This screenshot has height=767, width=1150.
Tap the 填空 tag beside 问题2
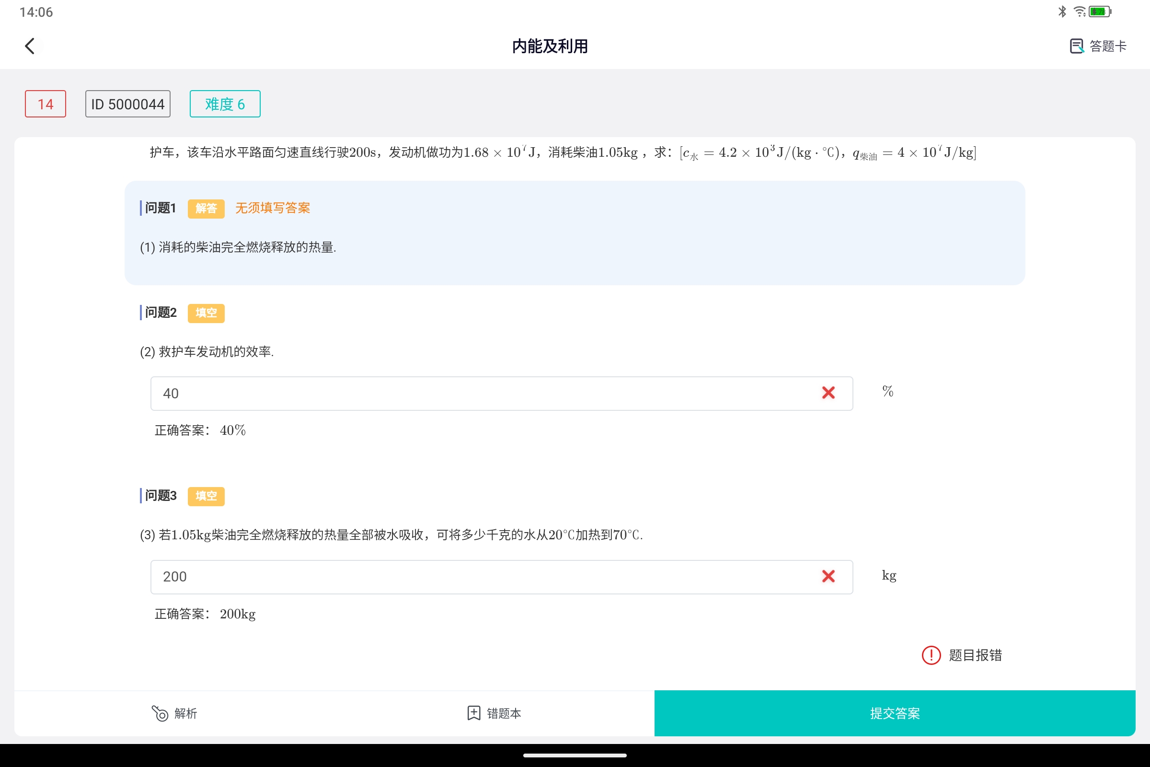click(206, 313)
